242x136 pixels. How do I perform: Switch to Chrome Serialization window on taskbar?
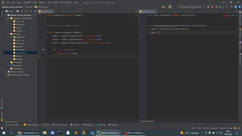tap(28, 133)
